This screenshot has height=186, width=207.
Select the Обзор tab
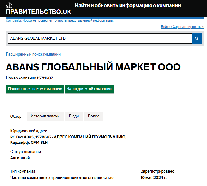pyautogui.click(x=16, y=116)
